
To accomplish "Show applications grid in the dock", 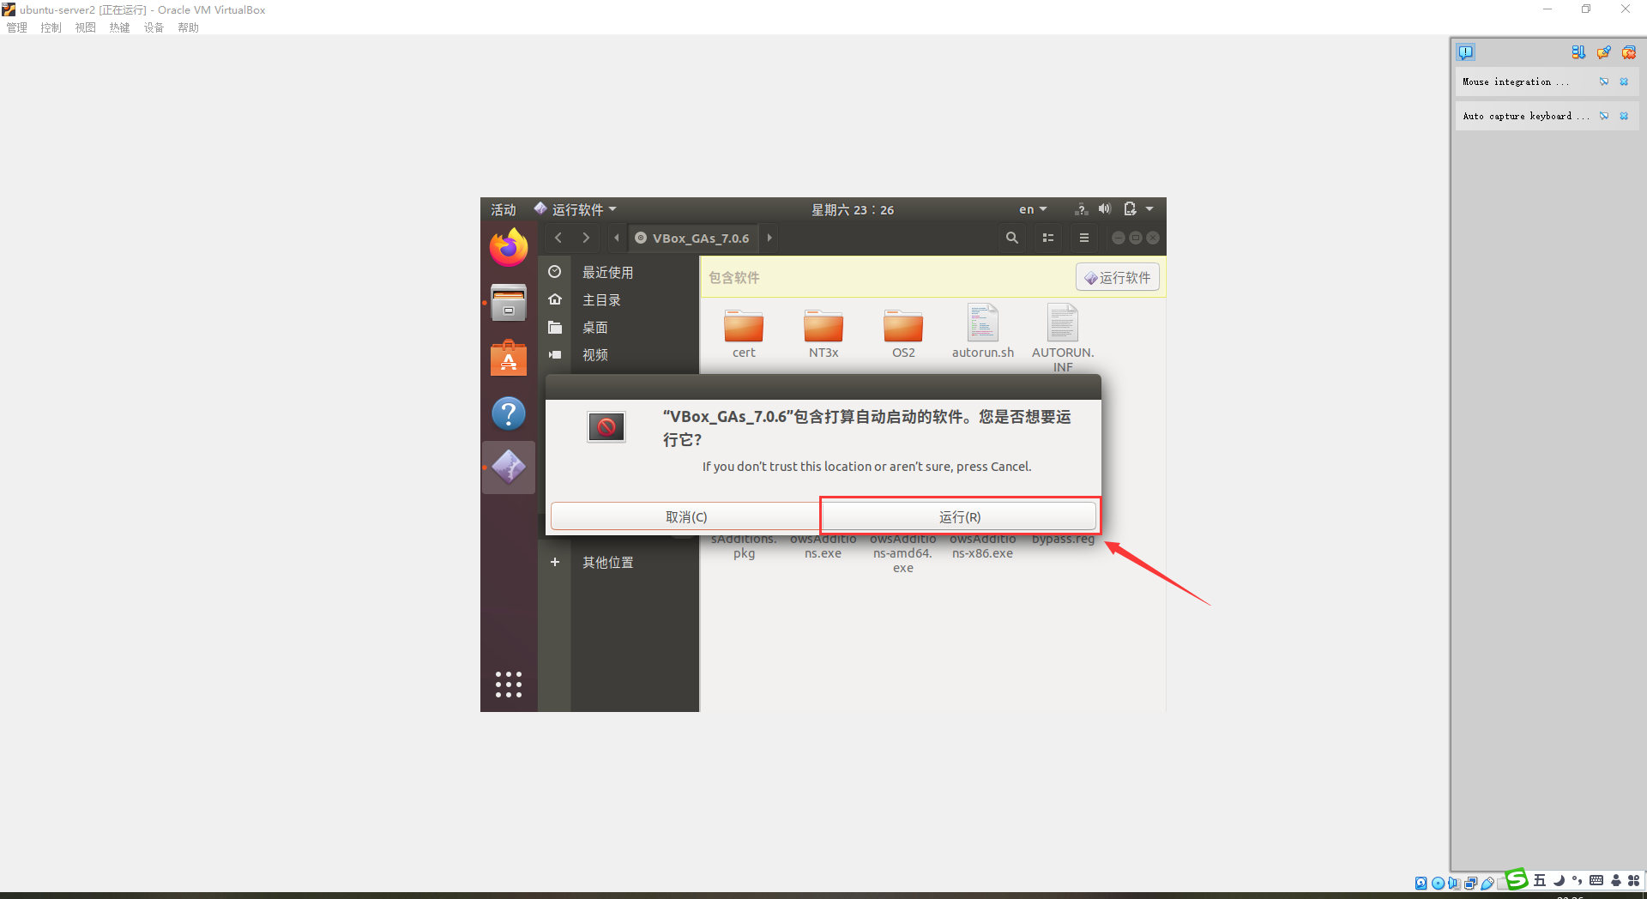I will pos(509,684).
